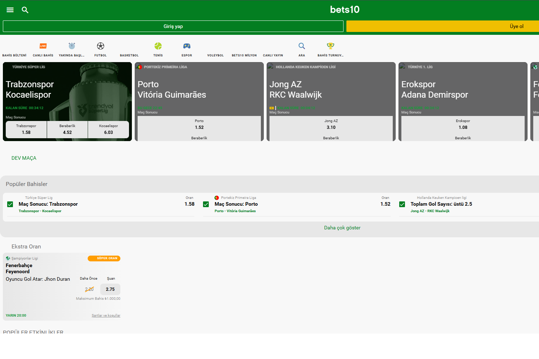Expand popular bets with Daha çok göster
Viewport: 539px width, 359px height.
[342, 228]
